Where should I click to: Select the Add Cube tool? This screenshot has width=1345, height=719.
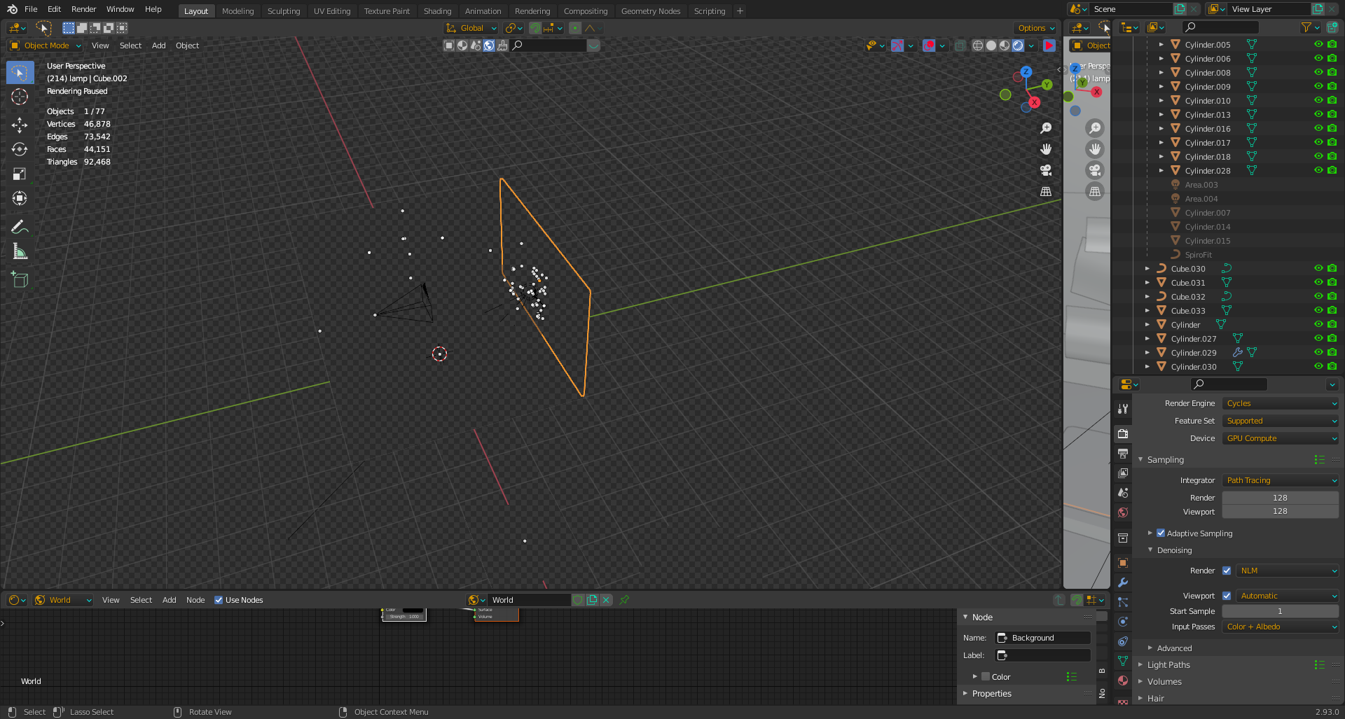[x=20, y=280]
